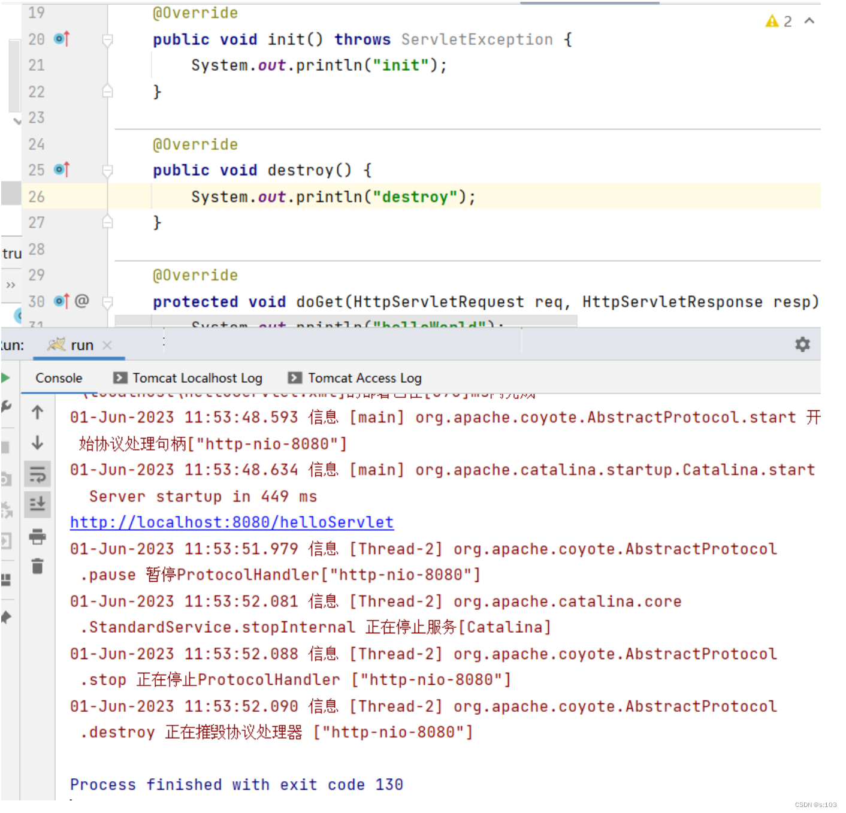The width and height of the screenshot is (846, 813).
Task: Click HttpServletResponse in the doGet signature
Action: click(672, 301)
